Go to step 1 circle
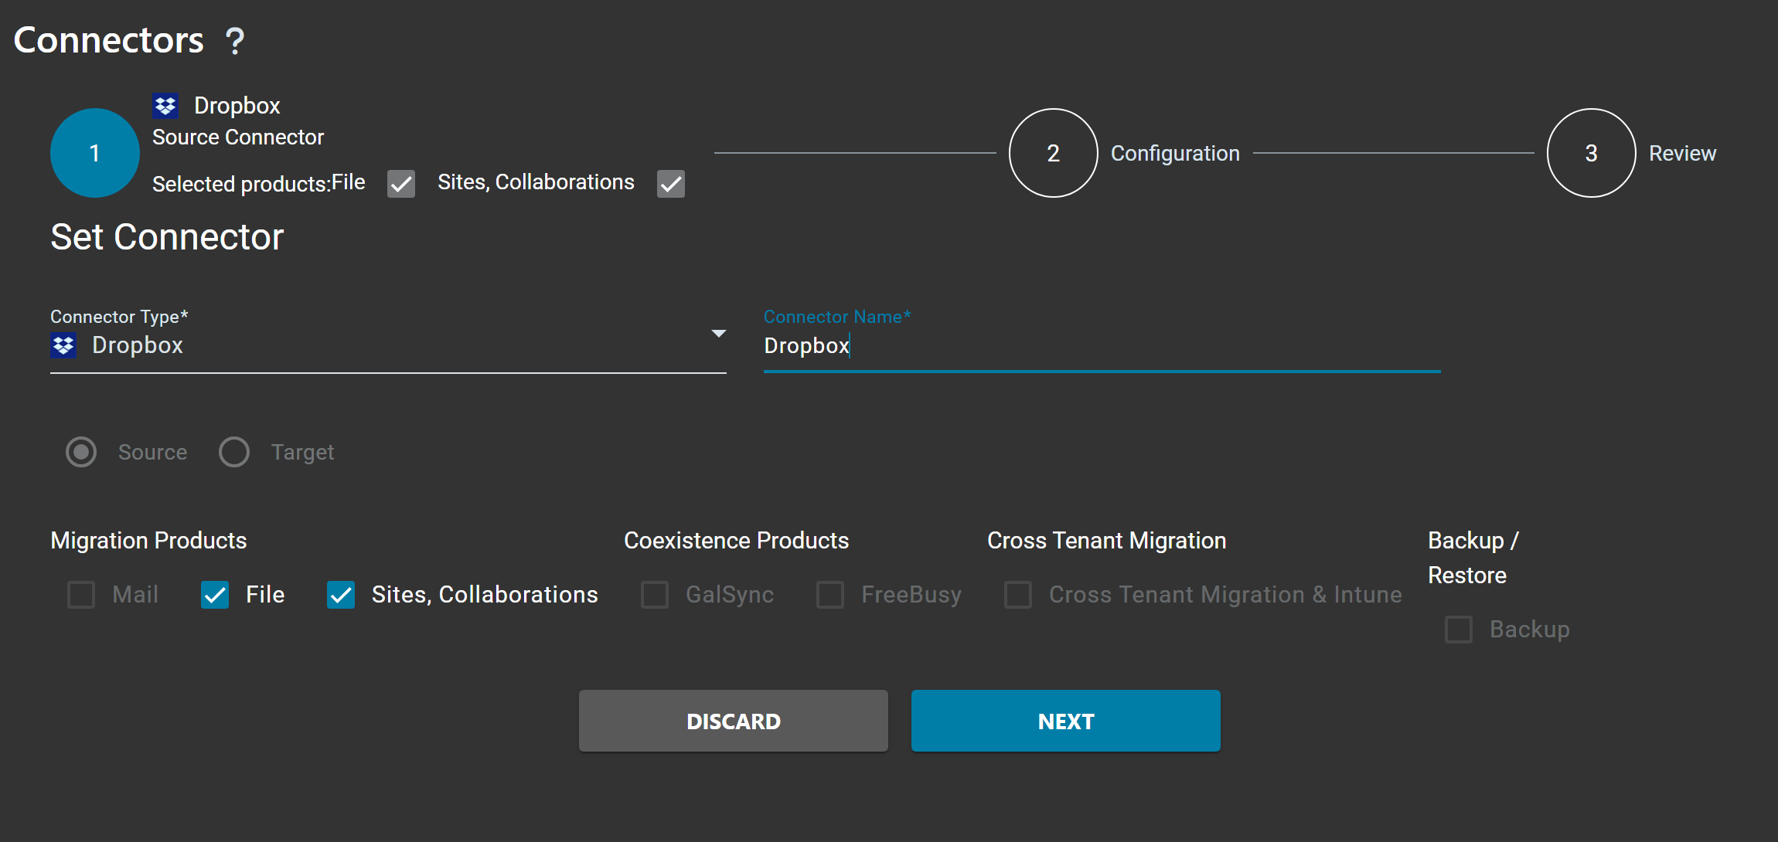Viewport: 1778px width, 842px height. pos(95,153)
